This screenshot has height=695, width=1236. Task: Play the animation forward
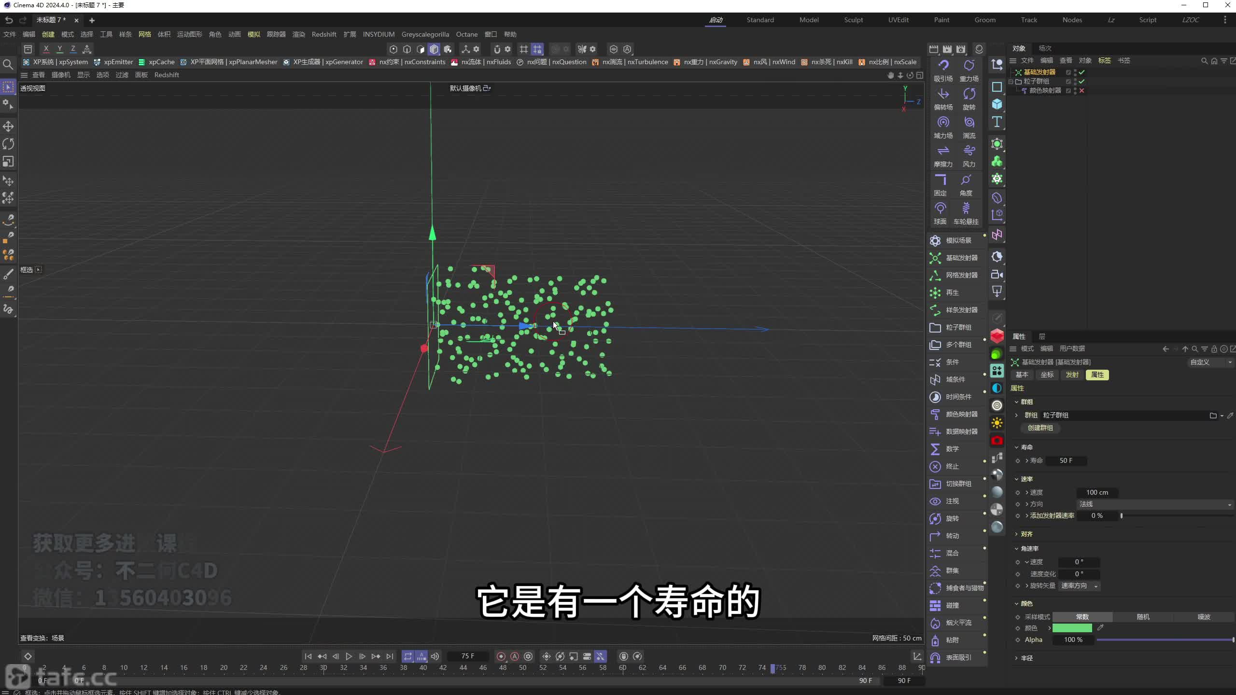[349, 656]
